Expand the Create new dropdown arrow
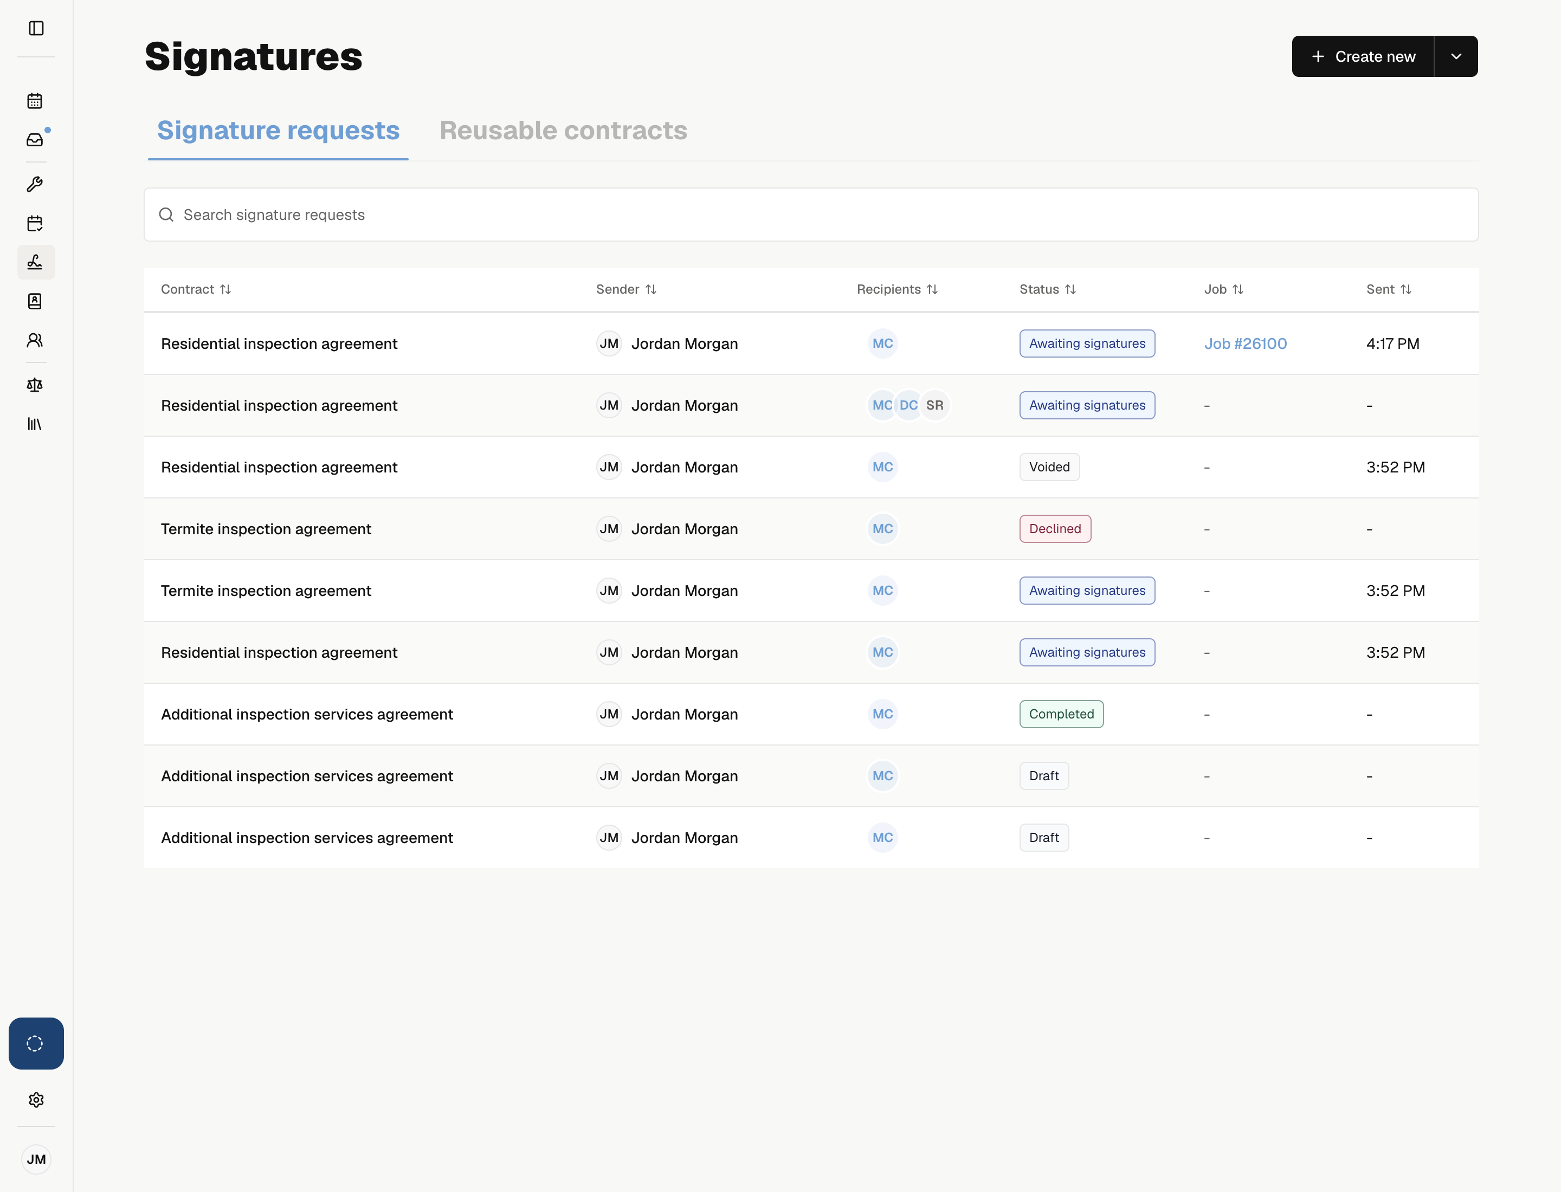Image resolution: width=1561 pixels, height=1192 pixels. (x=1456, y=56)
